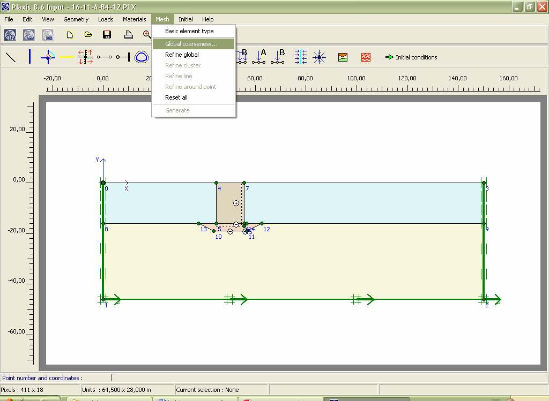Choose the Interface tool with red arrows
The height and width of the screenshot is (401, 549).
point(85,57)
